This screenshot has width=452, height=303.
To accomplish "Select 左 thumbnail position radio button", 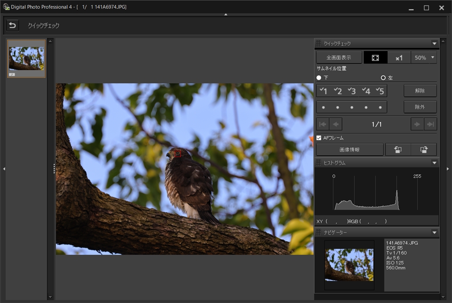I will 383,78.
